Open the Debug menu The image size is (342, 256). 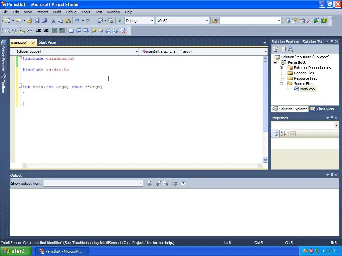coord(71,12)
